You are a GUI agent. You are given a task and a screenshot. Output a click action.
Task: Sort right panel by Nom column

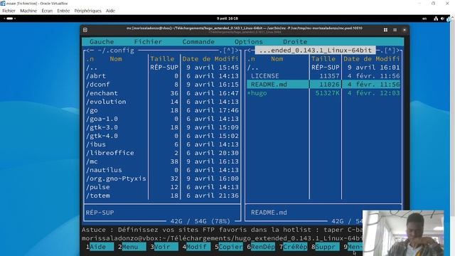[x=277, y=59]
